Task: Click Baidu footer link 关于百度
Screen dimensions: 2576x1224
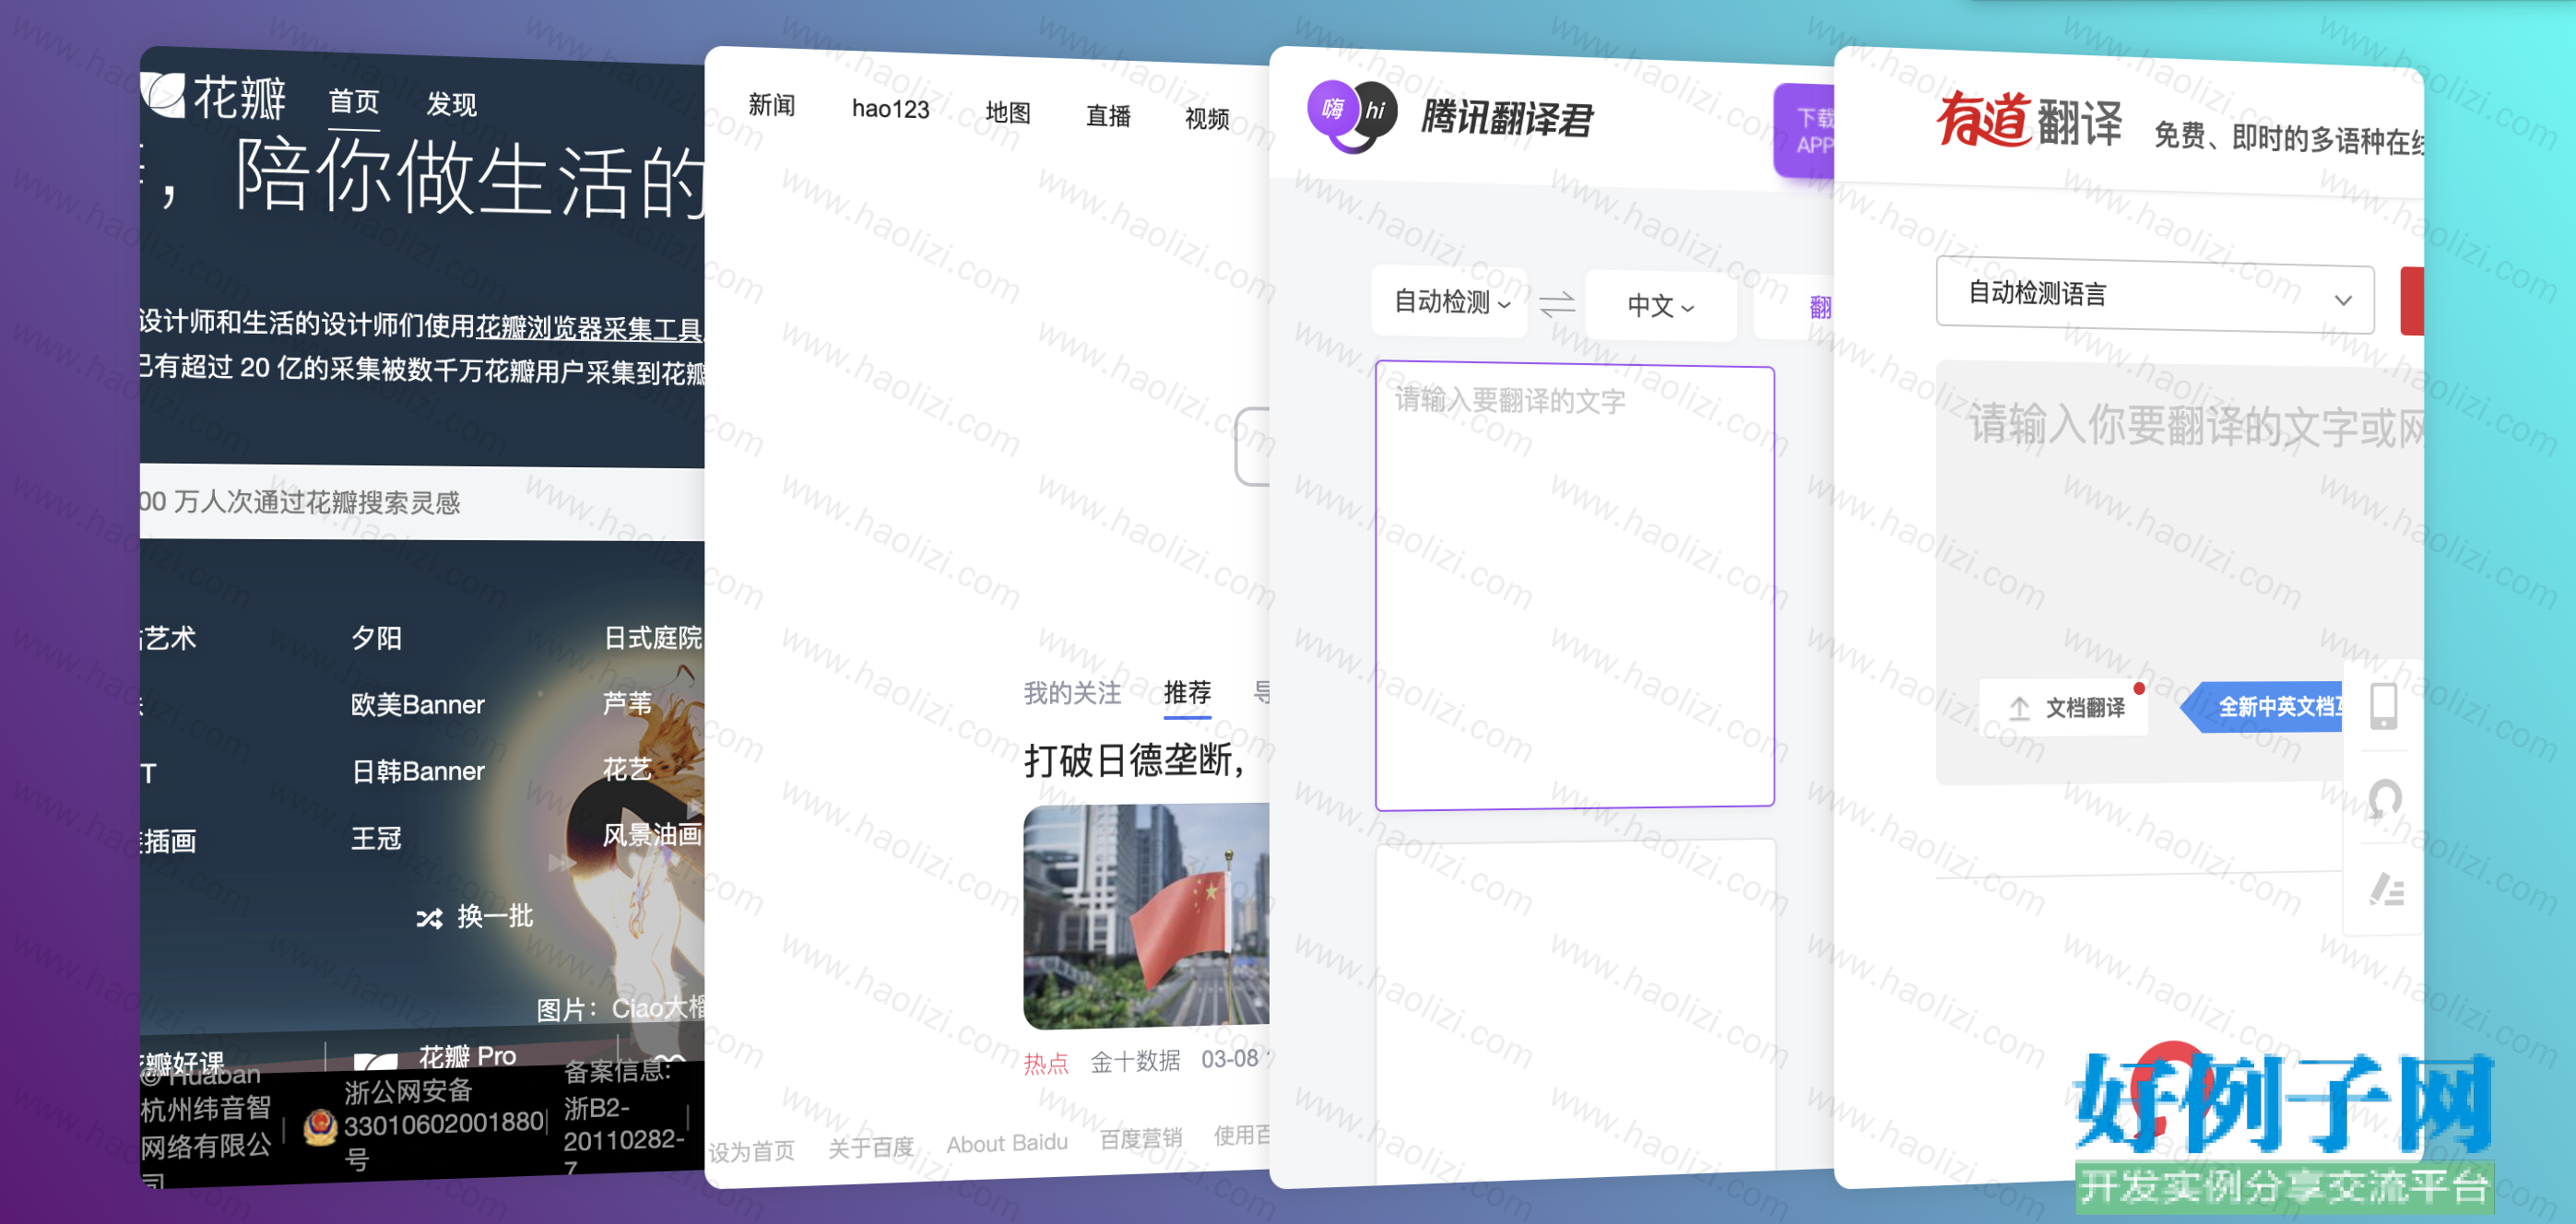Action: click(871, 1147)
